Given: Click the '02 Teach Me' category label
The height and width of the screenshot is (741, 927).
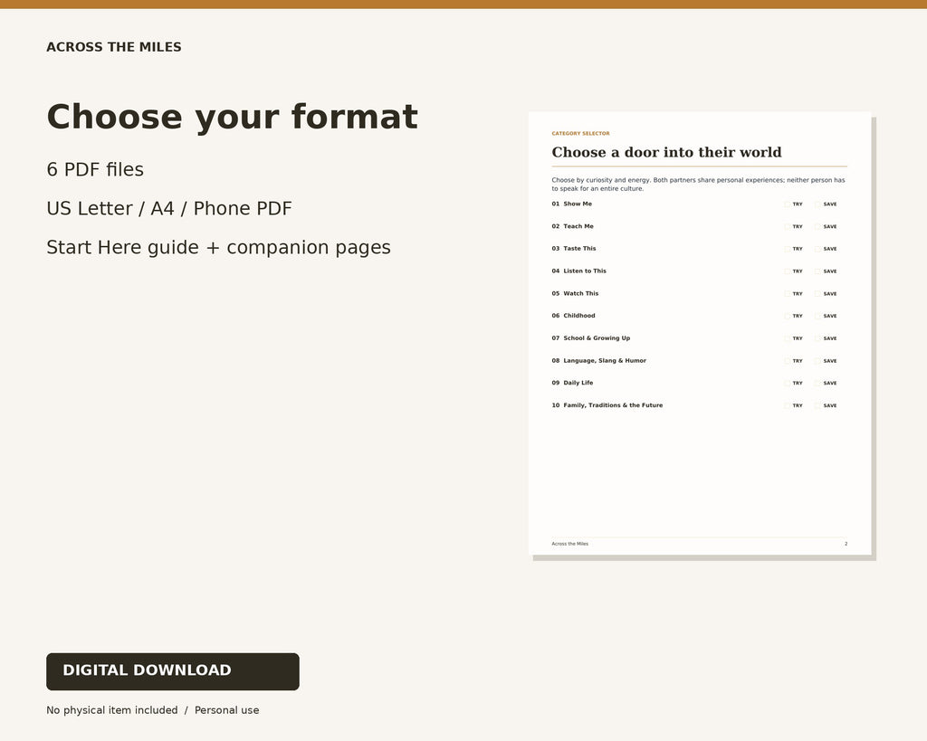Looking at the screenshot, I should coord(573,226).
